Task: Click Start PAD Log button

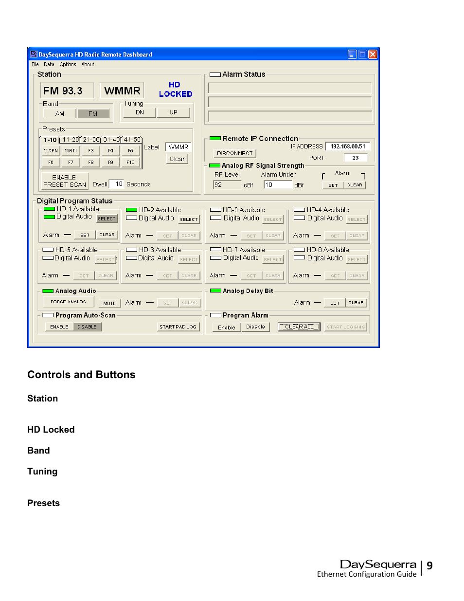Action: click(x=178, y=327)
